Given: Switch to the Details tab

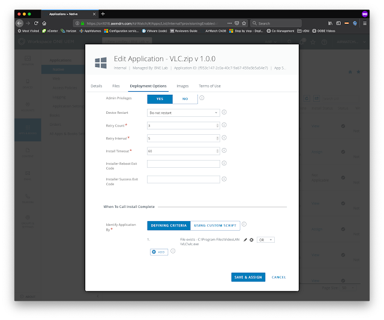Looking at the screenshot, I should tap(96, 86).
